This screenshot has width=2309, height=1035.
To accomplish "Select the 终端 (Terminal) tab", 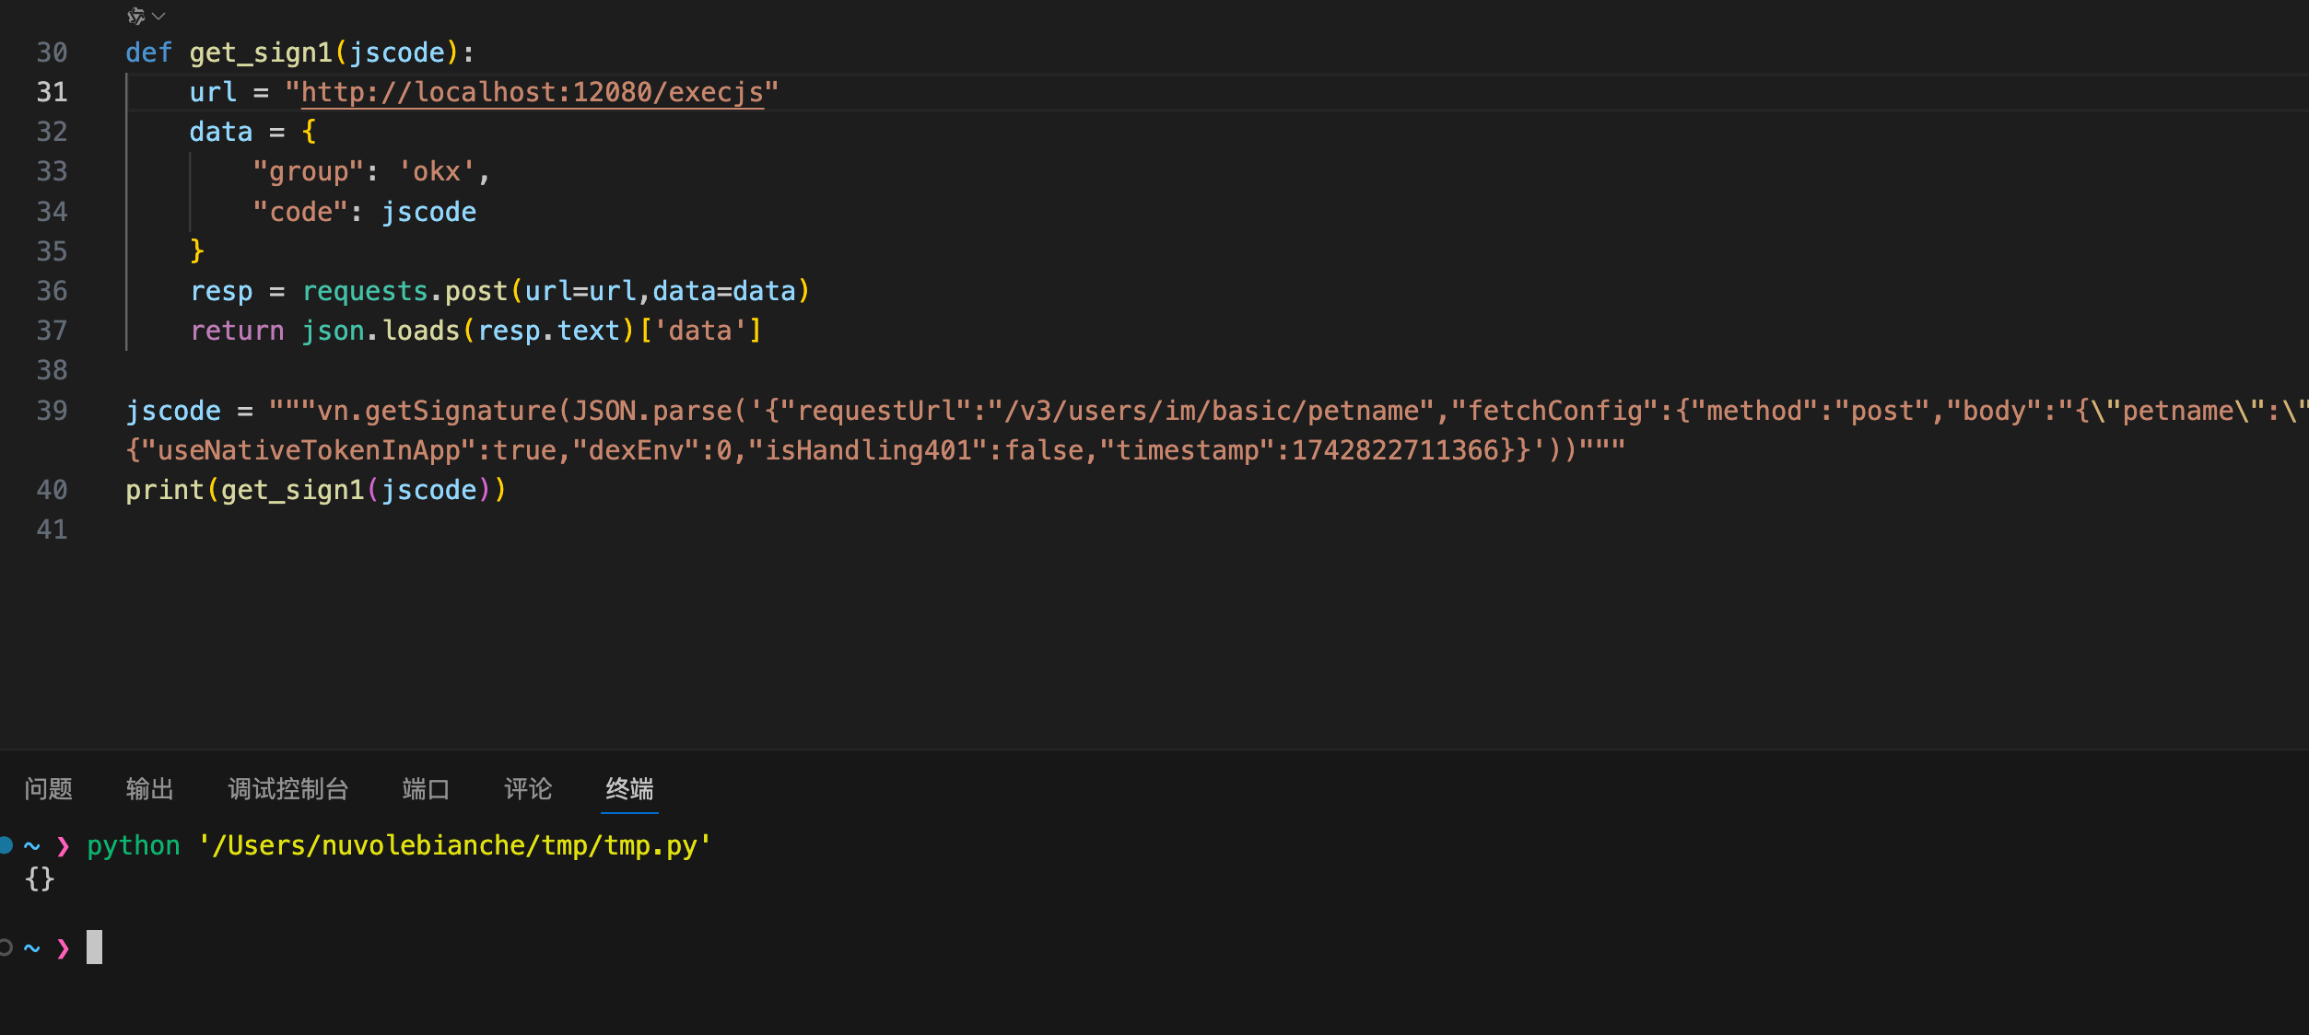I will pos(629,789).
